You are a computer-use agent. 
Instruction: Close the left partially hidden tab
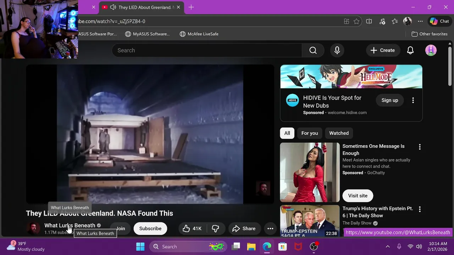pyautogui.click(x=94, y=7)
